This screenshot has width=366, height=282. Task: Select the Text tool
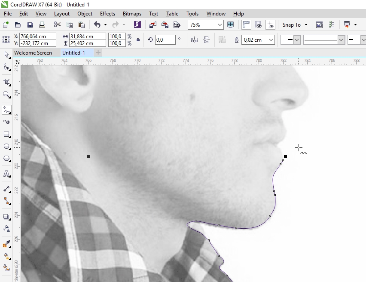[6, 174]
